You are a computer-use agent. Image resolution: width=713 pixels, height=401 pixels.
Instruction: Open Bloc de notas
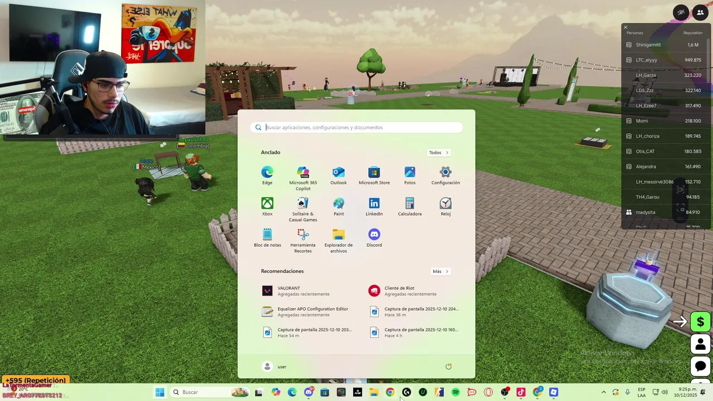[x=267, y=237]
